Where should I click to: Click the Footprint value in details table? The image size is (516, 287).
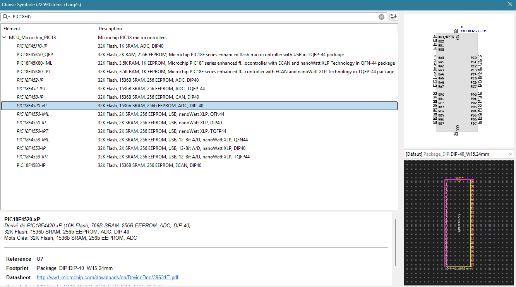[x=75, y=268]
